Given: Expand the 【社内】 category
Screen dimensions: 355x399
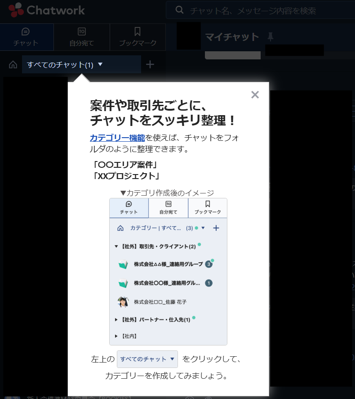Looking at the screenshot, I should pyautogui.click(x=116, y=336).
